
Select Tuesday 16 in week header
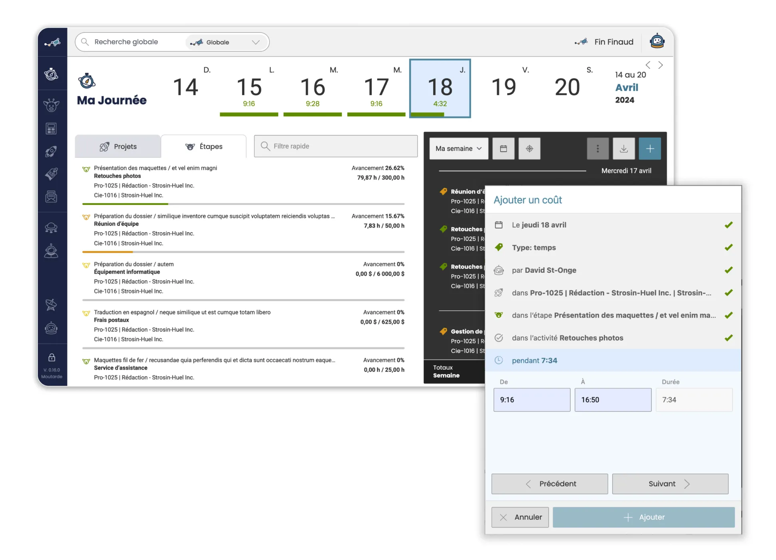click(312, 88)
